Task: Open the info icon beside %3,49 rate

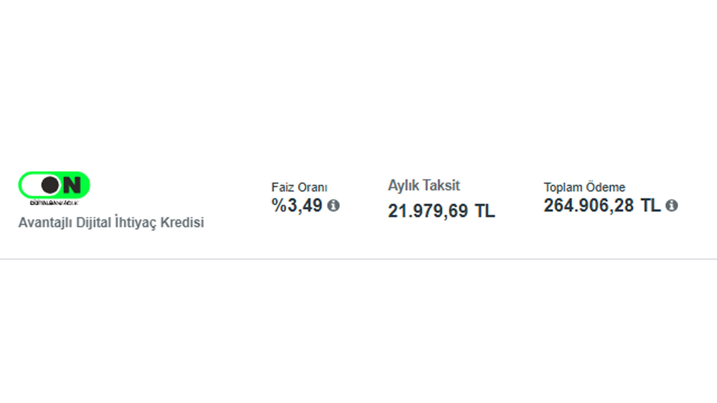Action: tap(333, 205)
